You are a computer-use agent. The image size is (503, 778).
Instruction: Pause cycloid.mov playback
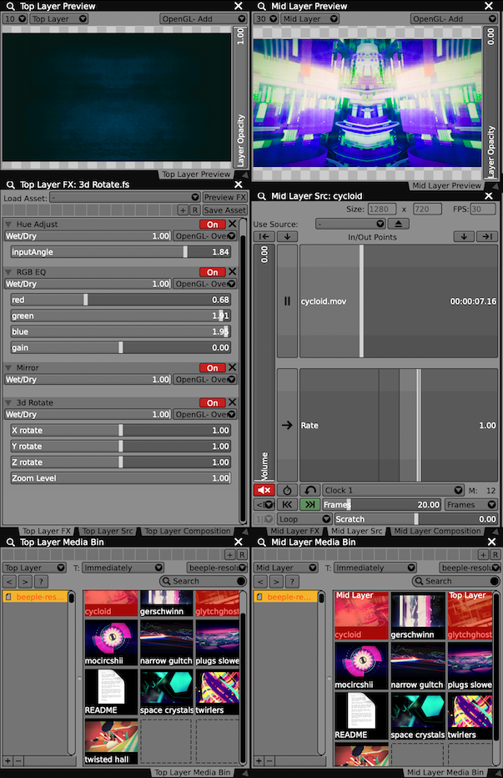pyautogui.click(x=287, y=301)
